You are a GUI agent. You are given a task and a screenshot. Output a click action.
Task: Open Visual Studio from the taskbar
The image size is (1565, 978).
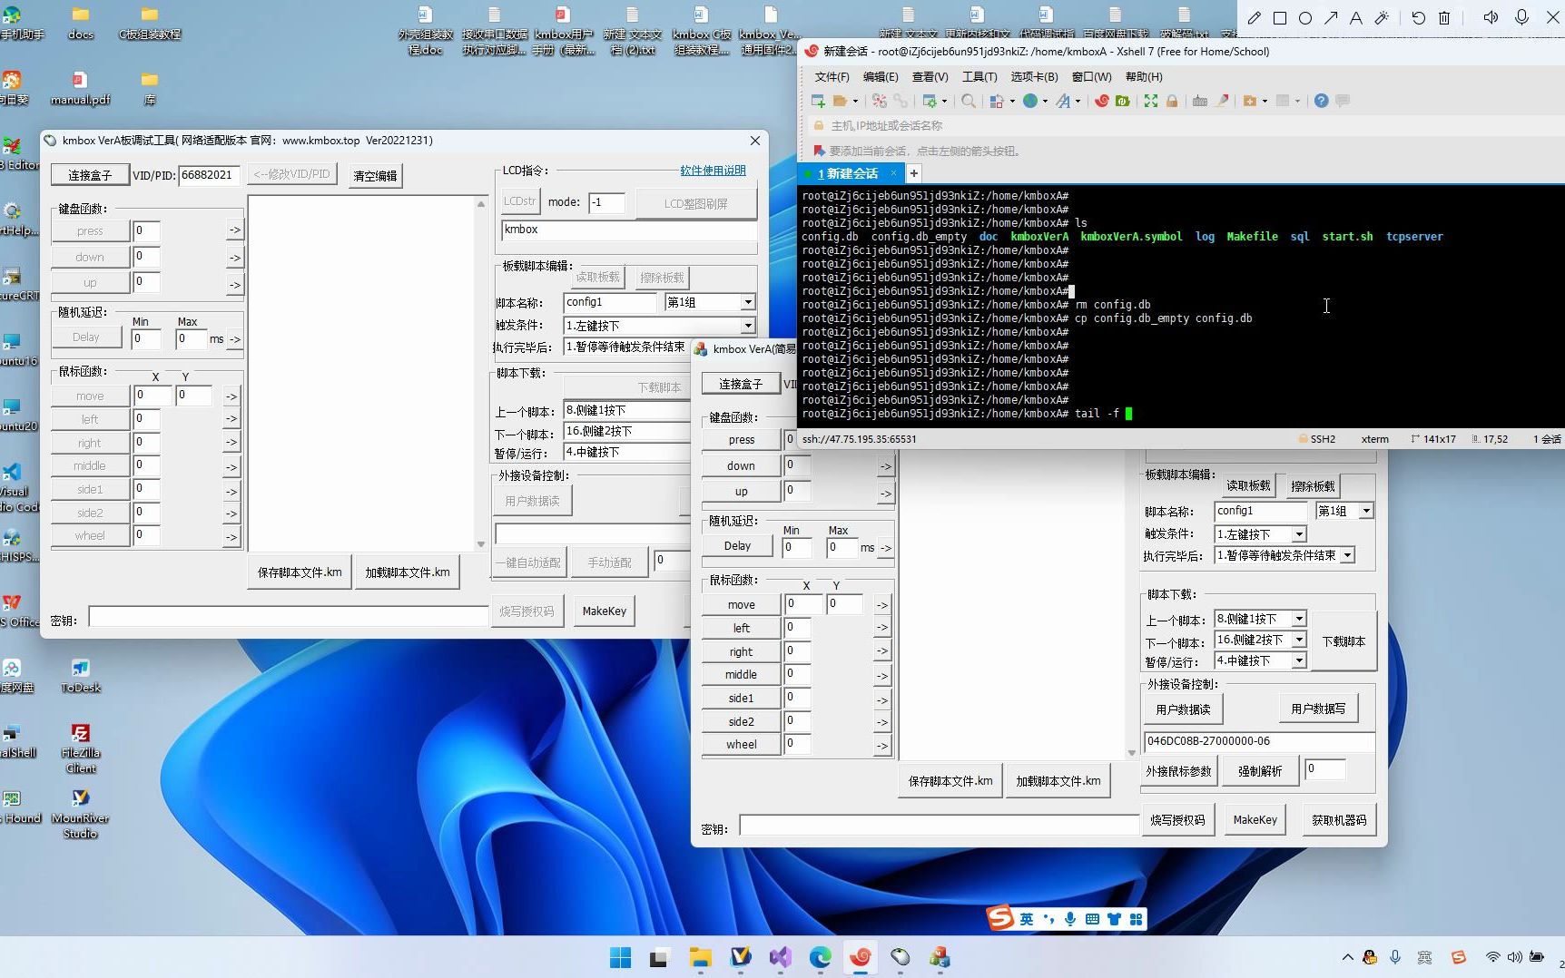781,957
